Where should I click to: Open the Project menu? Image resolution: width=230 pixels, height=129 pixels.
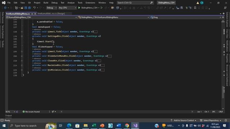tap(37, 3)
